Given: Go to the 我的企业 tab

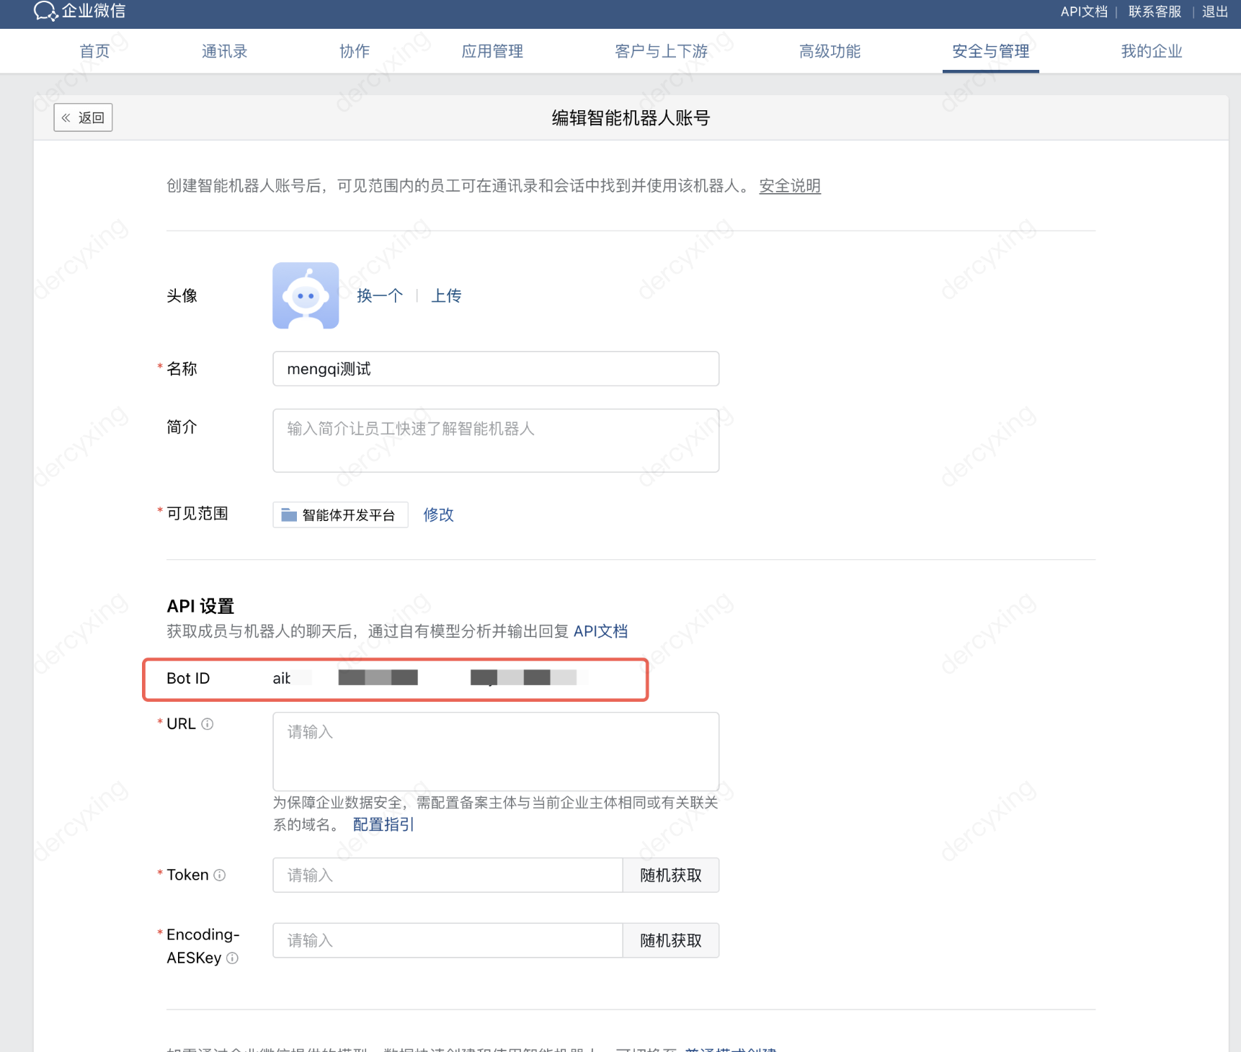Looking at the screenshot, I should 1151,51.
